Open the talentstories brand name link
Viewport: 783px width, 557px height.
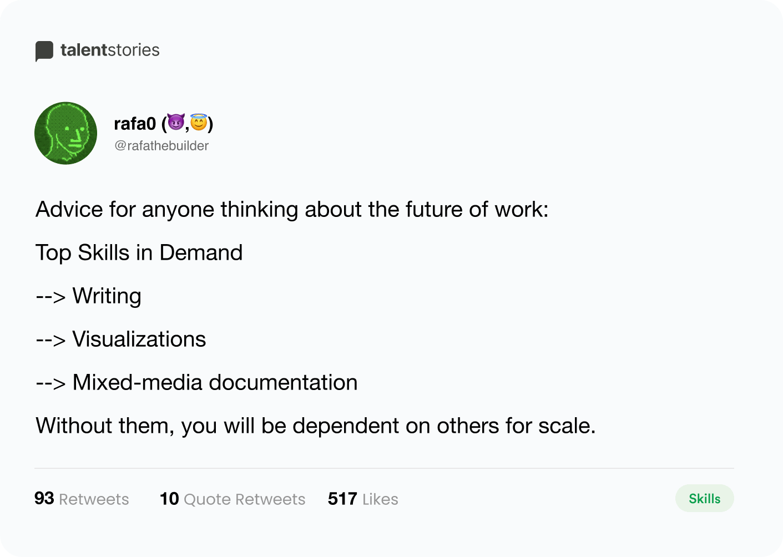click(110, 50)
